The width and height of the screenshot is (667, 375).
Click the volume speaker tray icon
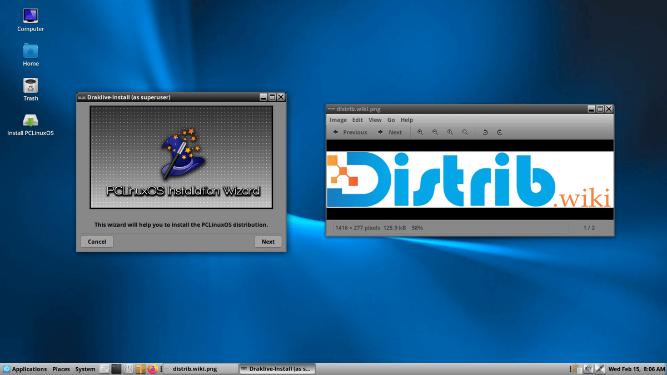pos(589,369)
